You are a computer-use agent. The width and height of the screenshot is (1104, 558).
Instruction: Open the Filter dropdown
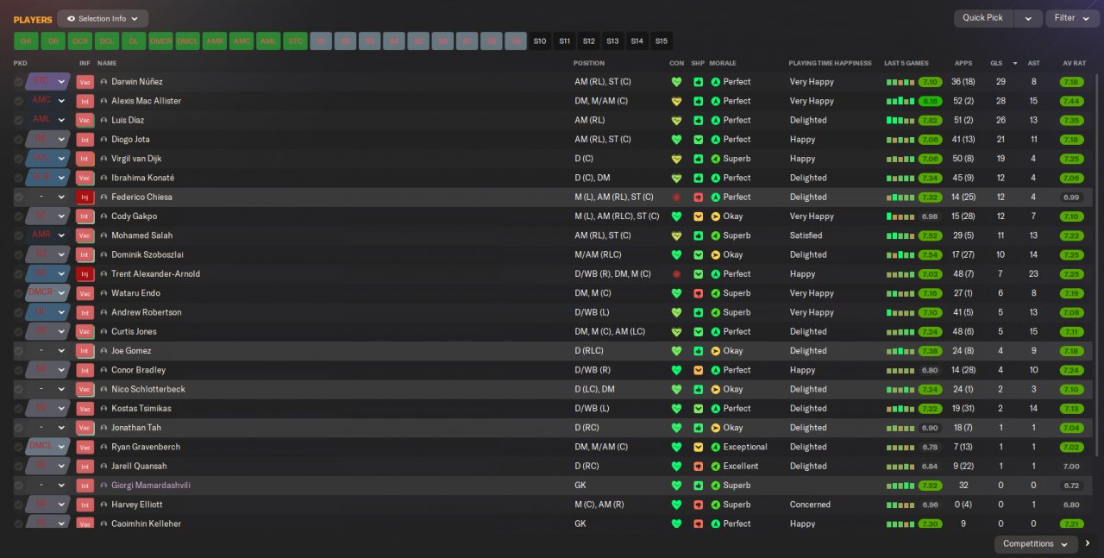pos(1072,18)
